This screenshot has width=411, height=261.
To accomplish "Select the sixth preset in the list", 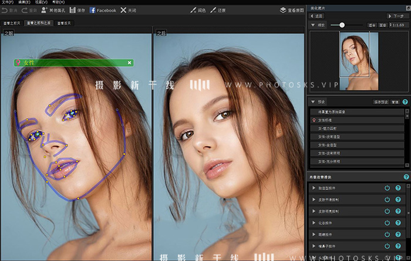I will tap(357, 153).
